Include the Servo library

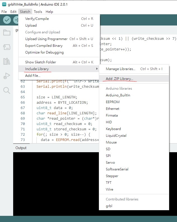pyautogui.click(x=134, y=162)
